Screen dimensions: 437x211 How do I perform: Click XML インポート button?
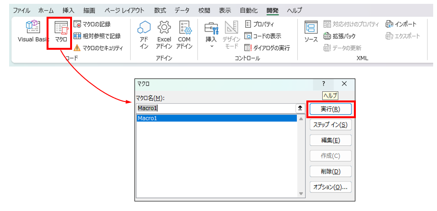pyautogui.click(x=401, y=24)
